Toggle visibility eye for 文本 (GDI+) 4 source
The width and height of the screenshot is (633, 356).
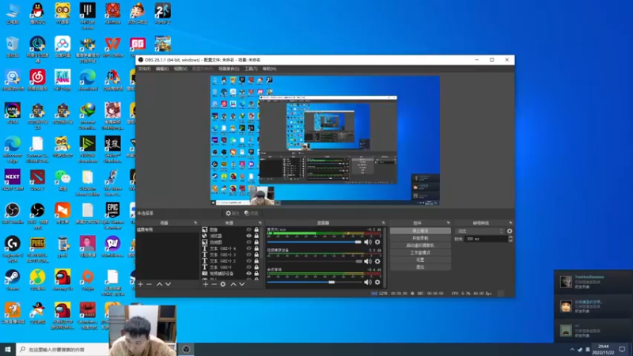tap(248, 248)
